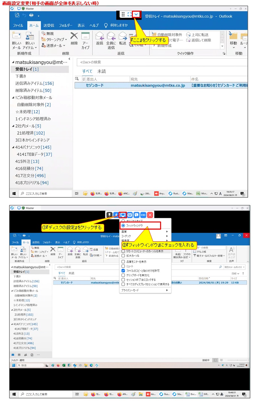Click the Windows 11 Start icon in remote taskbar
This screenshot has width=253, height=403.
pos(14,366)
